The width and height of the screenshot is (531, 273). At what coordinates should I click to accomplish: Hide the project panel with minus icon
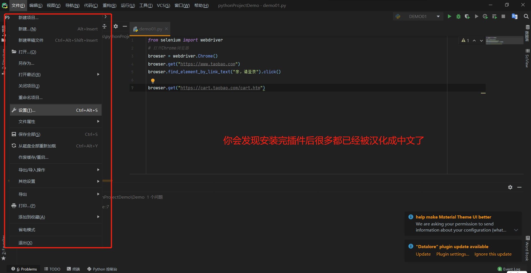[125, 26]
